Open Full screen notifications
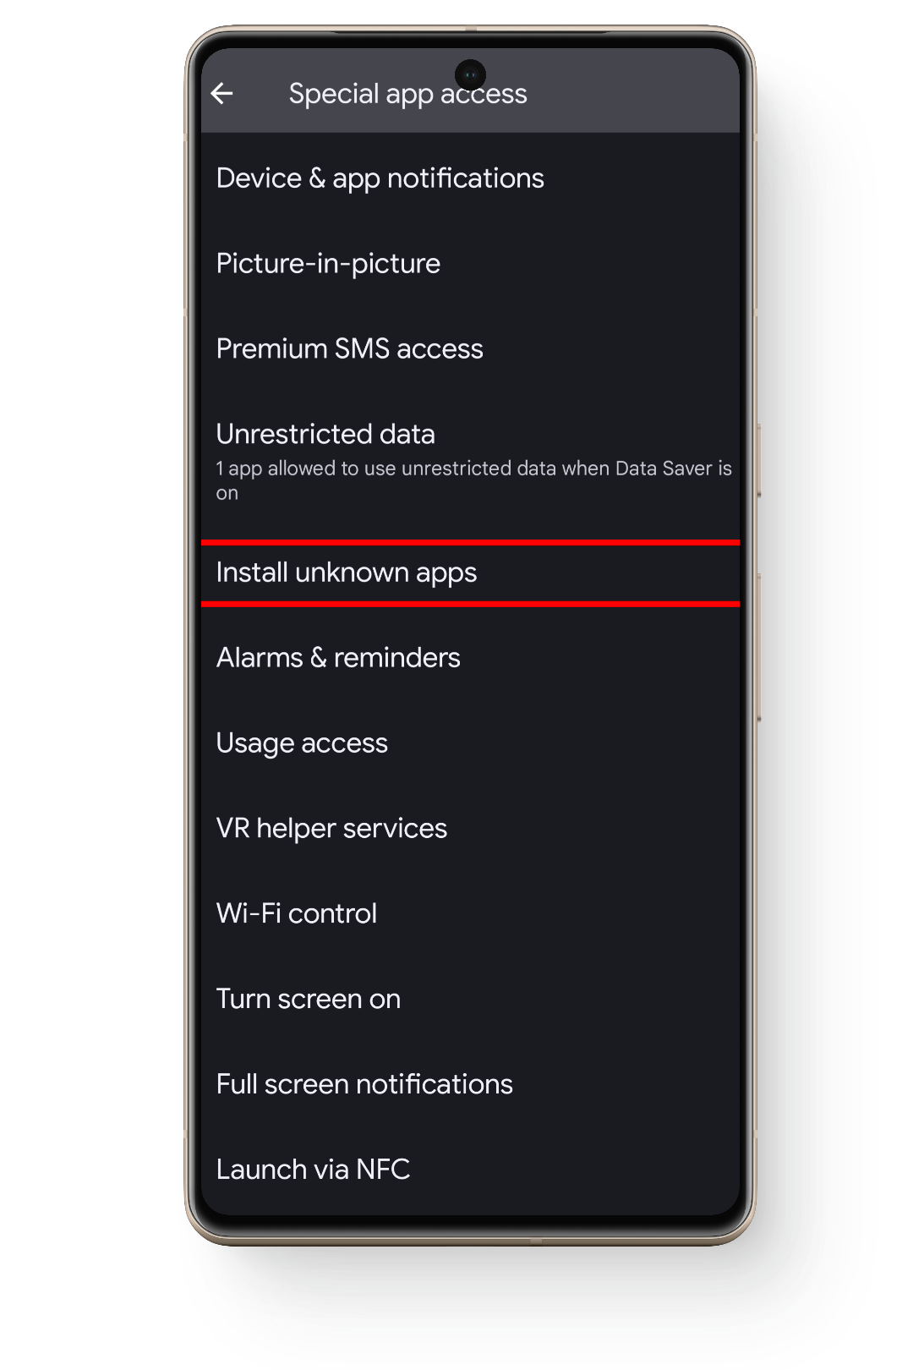 point(364,1085)
